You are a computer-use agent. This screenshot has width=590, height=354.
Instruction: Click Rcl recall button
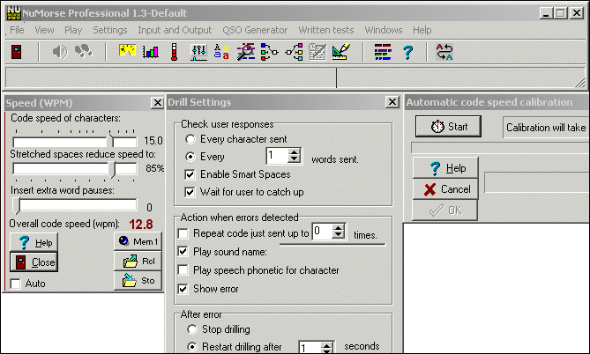point(138,262)
